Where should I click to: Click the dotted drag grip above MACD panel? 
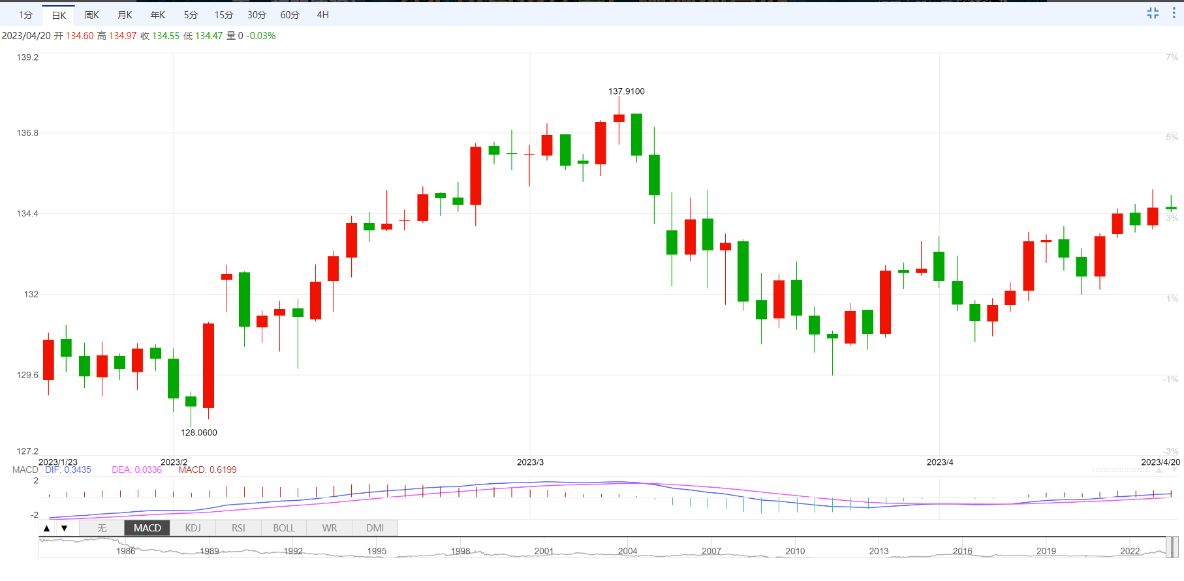coord(1121,470)
